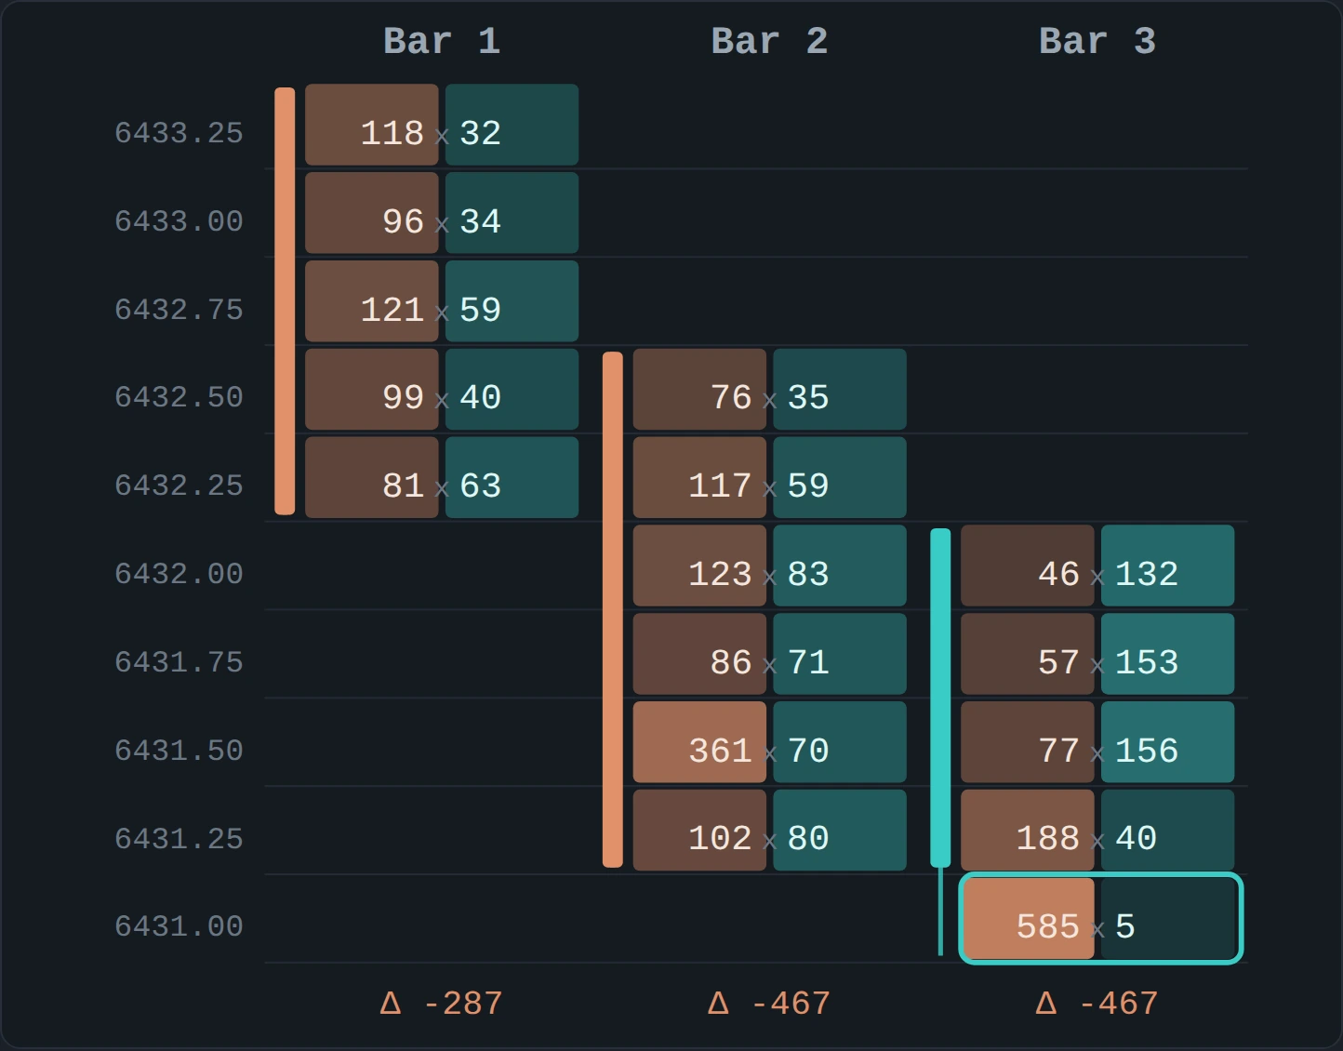Image resolution: width=1343 pixels, height=1051 pixels.
Task: Click the delta -467 under Bar 3
Action: (1097, 1004)
